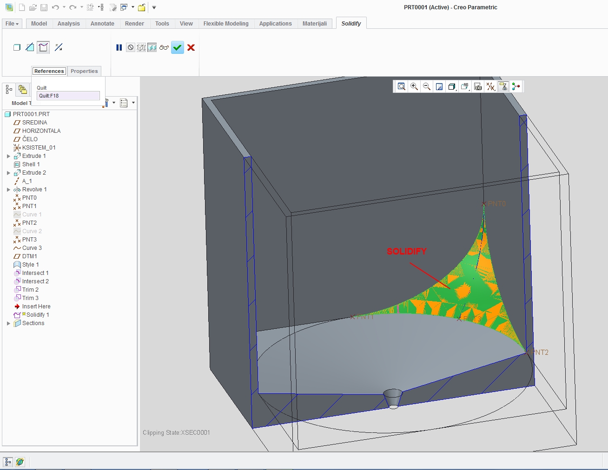Select the solid fill Solidify option icon
This screenshot has height=470, width=608.
click(17, 47)
